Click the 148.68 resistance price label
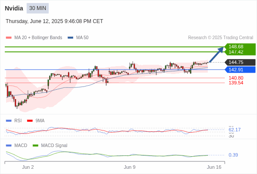 (236, 47)
